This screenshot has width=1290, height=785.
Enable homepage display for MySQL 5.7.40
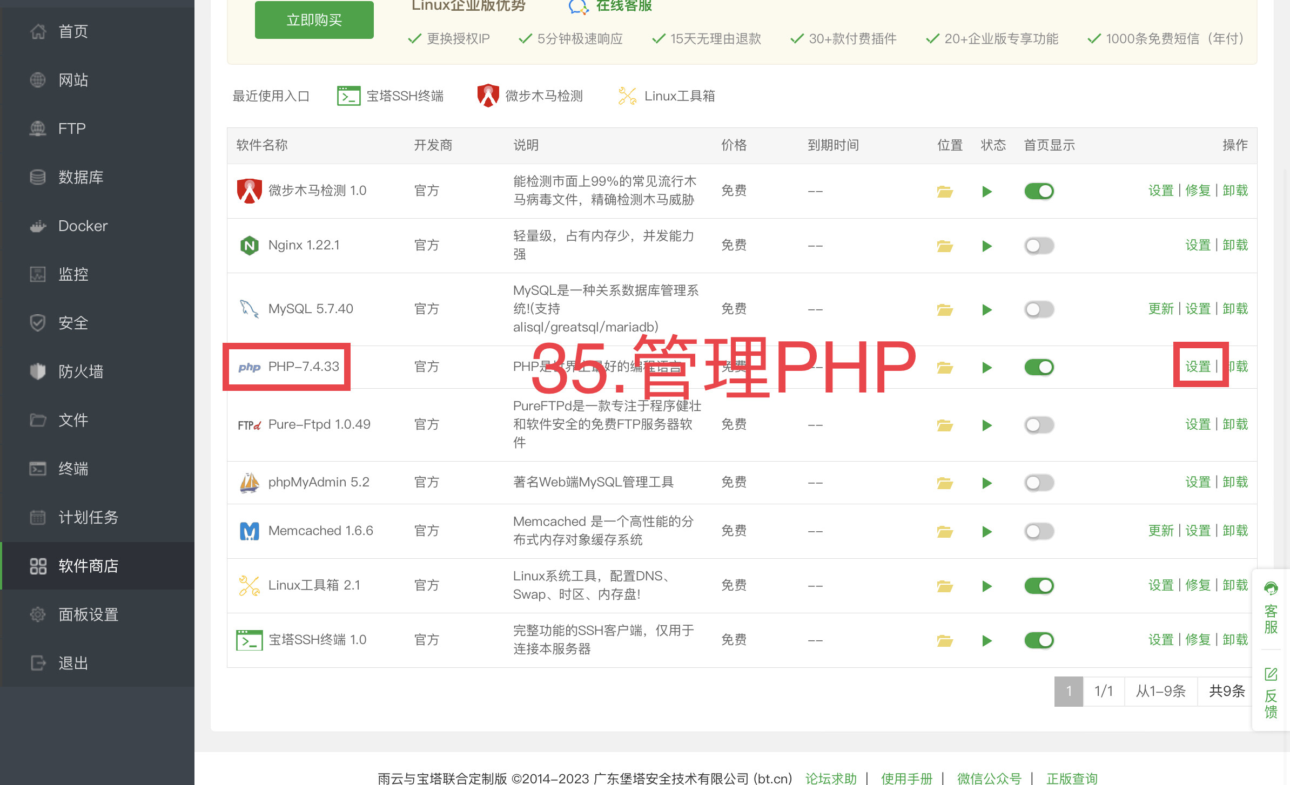pos(1039,309)
